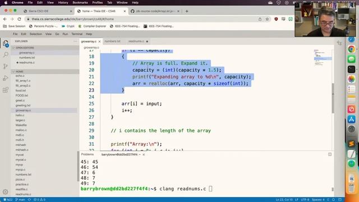The height and width of the screenshot is (202, 359).
Task: Click the UTF-8 encoding status item
Action: pyautogui.click(x=305, y=200)
